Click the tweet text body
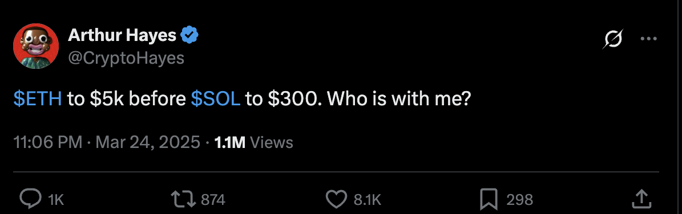The height and width of the screenshot is (214, 682). tap(243, 99)
